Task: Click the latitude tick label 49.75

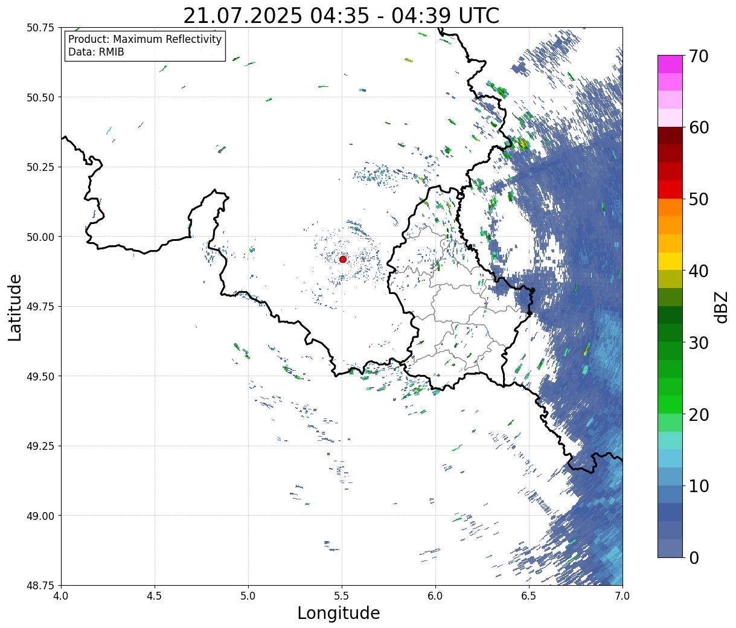Action: point(40,307)
